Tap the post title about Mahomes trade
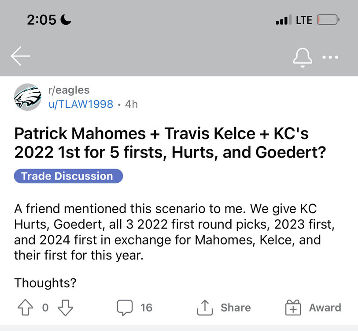Image resolution: width=358 pixels, height=331 pixels. (170, 143)
